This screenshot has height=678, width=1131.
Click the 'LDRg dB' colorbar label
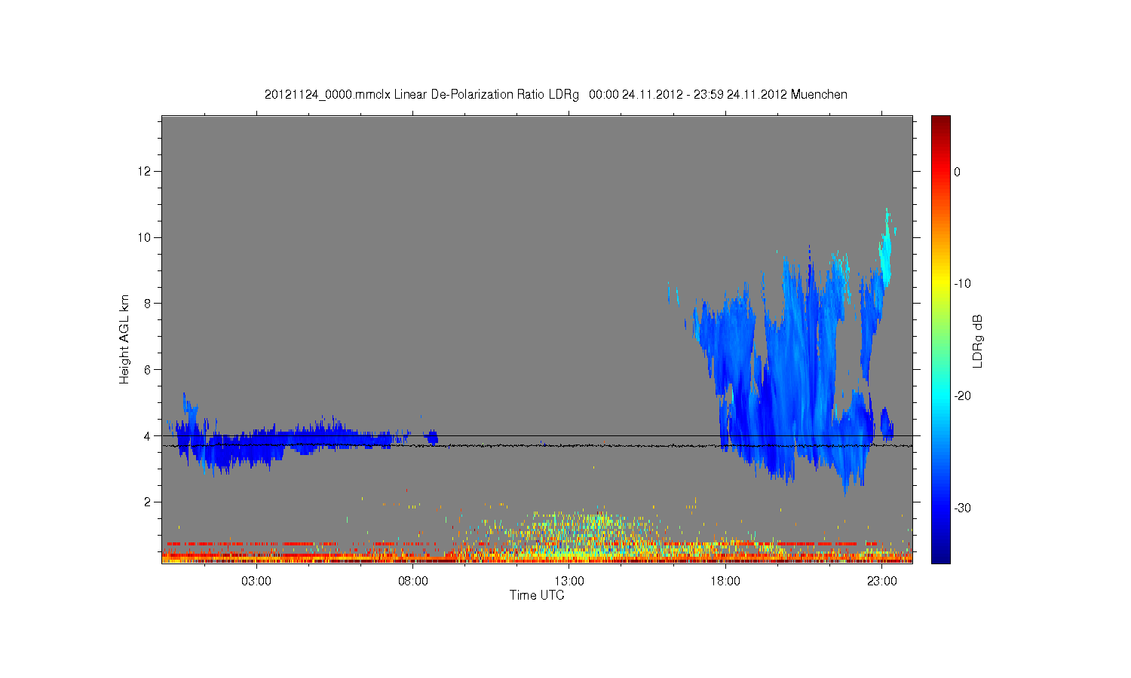pos(978,341)
